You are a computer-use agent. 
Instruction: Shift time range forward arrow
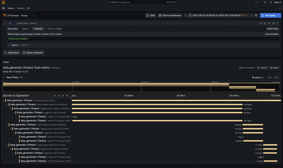[x=251, y=15]
